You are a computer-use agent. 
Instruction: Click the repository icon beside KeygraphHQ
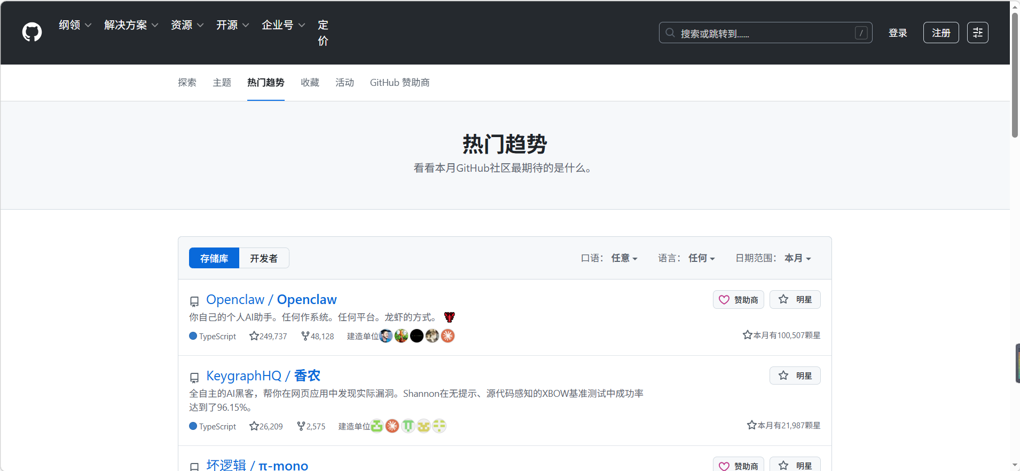[194, 378]
